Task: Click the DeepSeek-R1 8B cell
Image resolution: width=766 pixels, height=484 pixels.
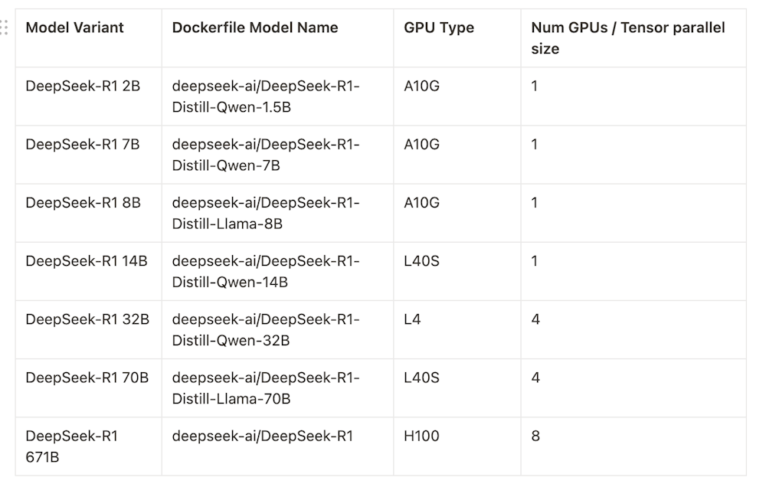Action: [x=88, y=213]
